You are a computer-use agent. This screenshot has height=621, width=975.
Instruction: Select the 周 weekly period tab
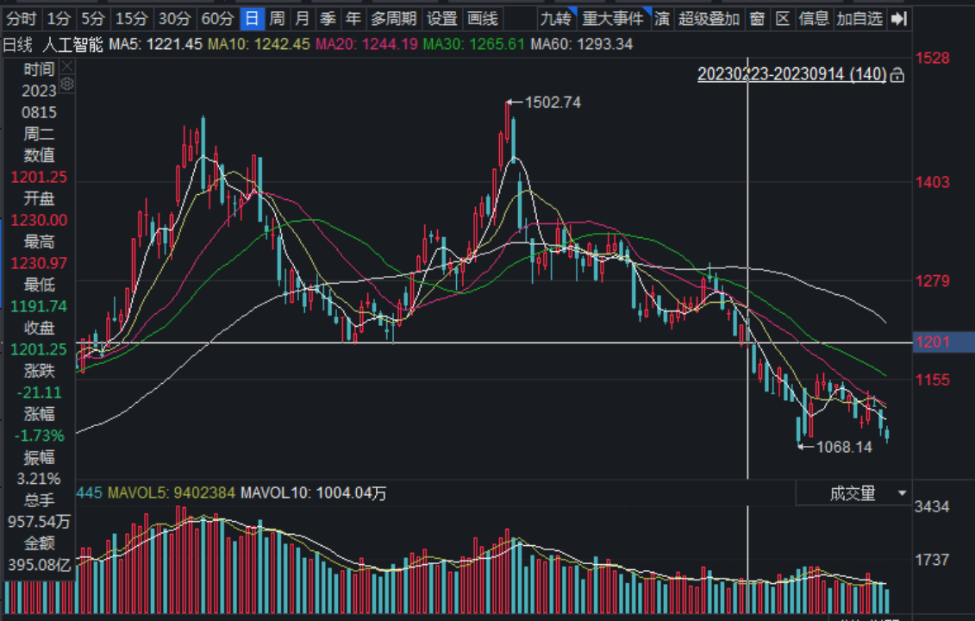[277, 18]
